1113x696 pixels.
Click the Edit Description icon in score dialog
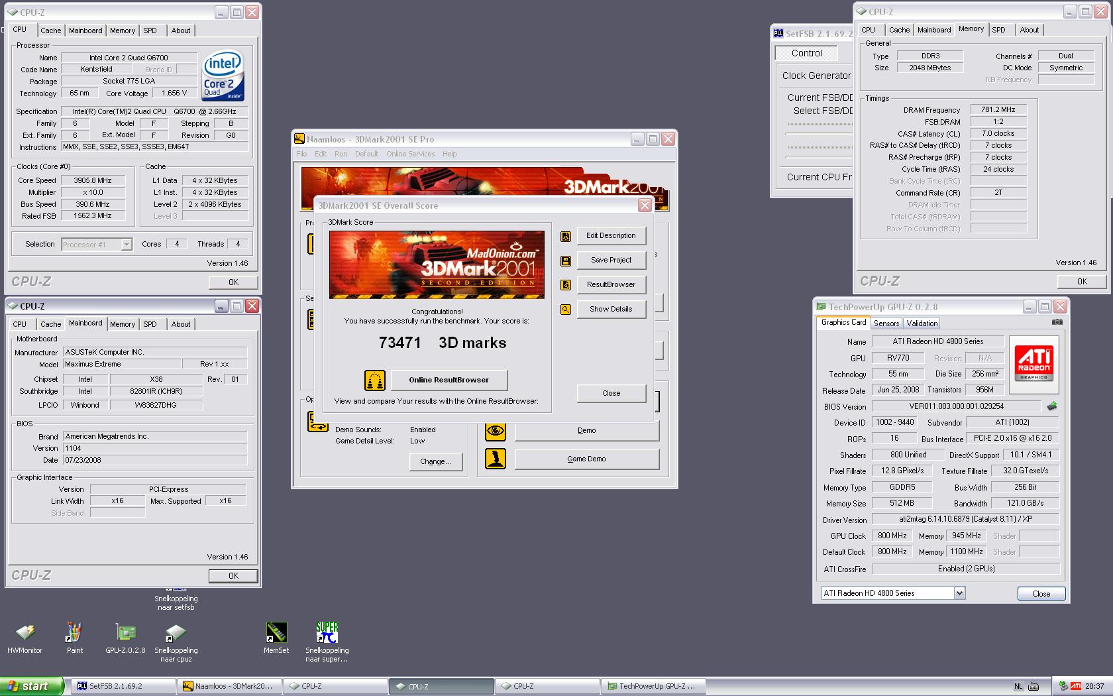(x=566, y=237)
